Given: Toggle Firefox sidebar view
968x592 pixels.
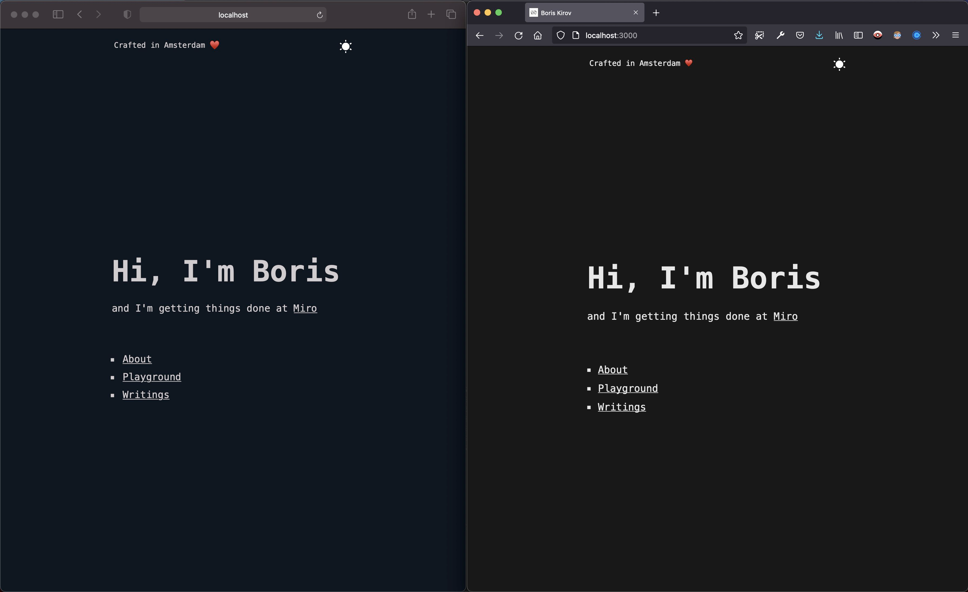Looking at the screenshot, I should tap(858, 35).
